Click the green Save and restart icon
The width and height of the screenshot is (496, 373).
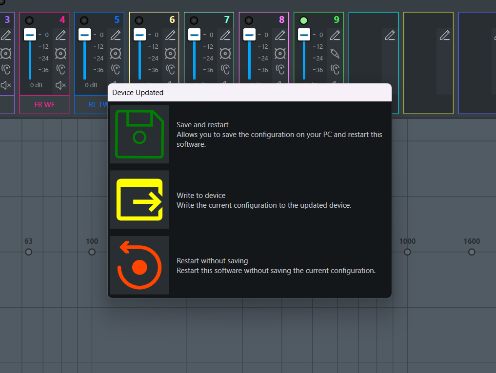pyautogui.click(x=139, y=134)
